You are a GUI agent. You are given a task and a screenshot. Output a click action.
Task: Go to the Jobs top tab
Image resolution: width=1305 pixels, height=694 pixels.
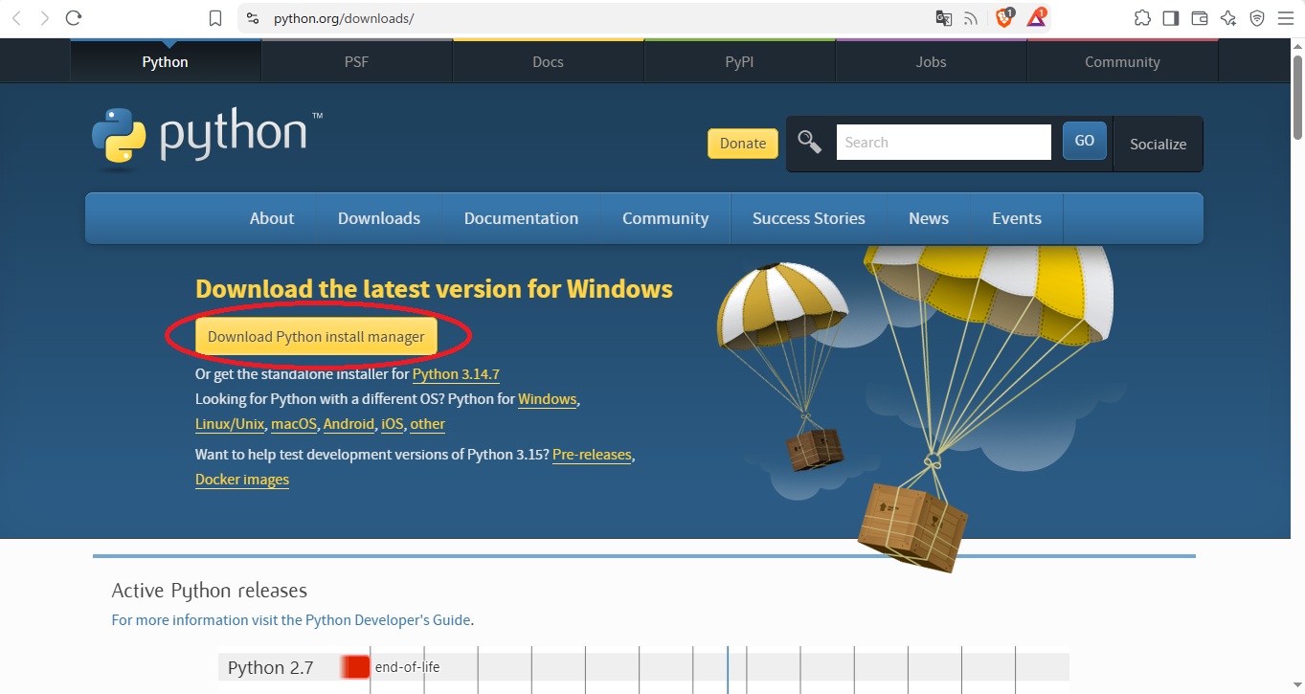[x=931, y=62]
